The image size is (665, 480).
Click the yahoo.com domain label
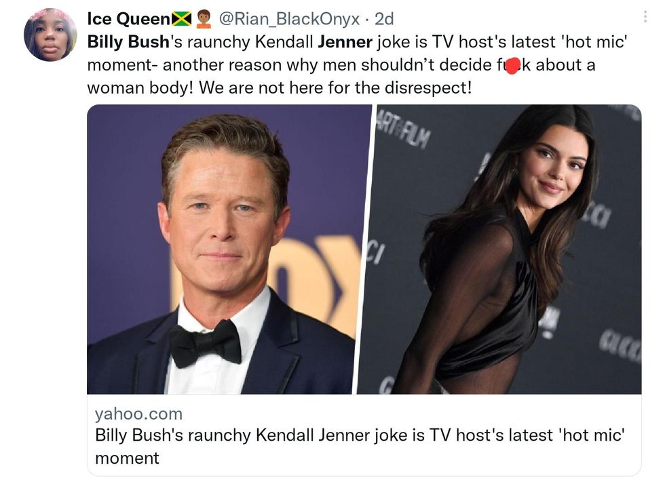(138, 414)
